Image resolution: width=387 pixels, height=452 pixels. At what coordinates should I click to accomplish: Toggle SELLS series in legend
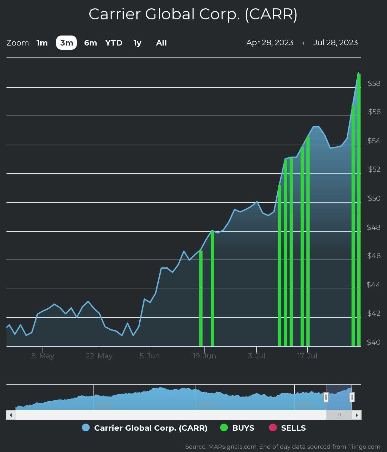[x=287, y=428]
